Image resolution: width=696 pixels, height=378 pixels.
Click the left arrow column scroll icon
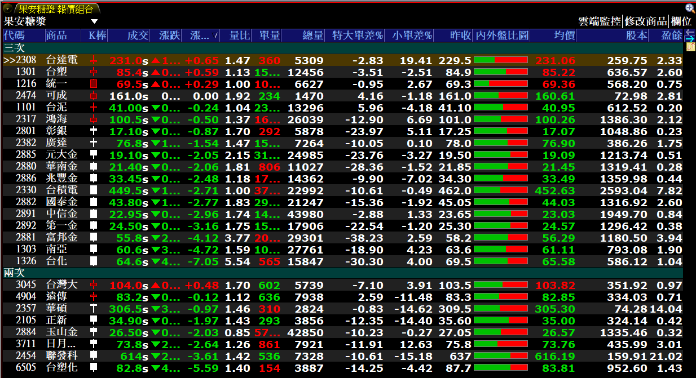(x=690, y=33)
